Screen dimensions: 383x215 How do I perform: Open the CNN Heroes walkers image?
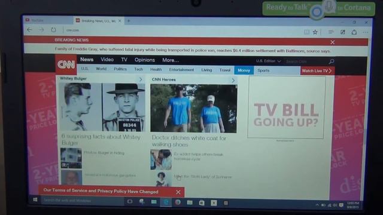tap(193, 109)
